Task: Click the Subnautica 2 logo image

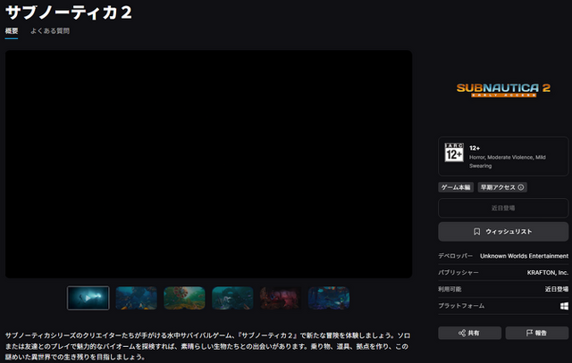Action: click(503, 89)
